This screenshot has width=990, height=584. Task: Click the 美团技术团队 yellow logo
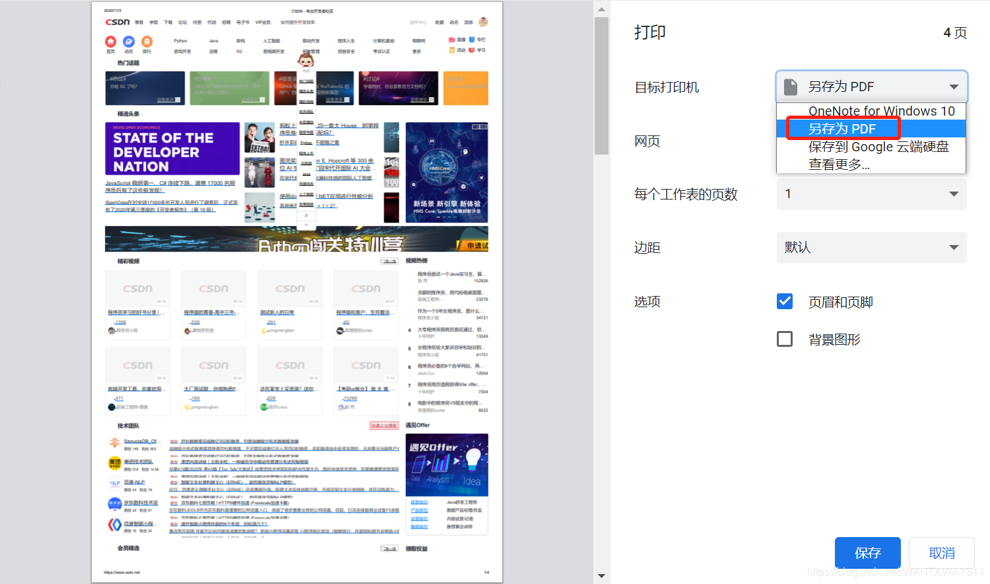[x=115, y=463]
